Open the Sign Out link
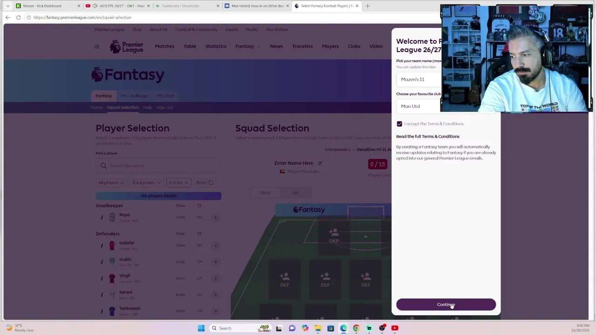The height and width of the screenshot is (335, 596). (x=164, y=107)
